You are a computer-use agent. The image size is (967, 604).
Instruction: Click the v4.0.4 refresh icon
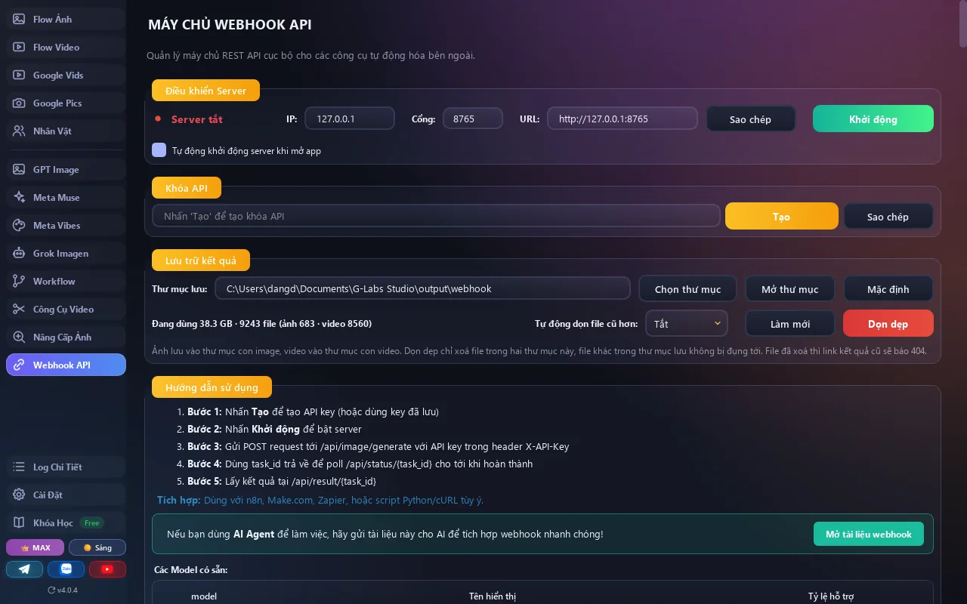(x=52, y=590)
